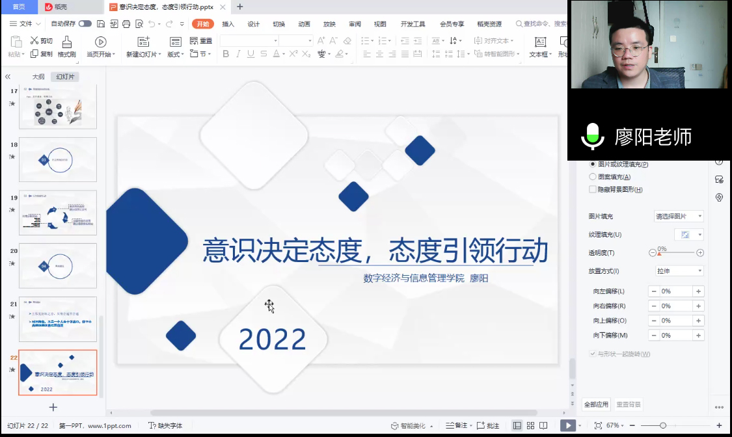Screen dimensions: 732x437
Task: Check the 隐藏背景图形 checkbox
Action: point(592,189)
